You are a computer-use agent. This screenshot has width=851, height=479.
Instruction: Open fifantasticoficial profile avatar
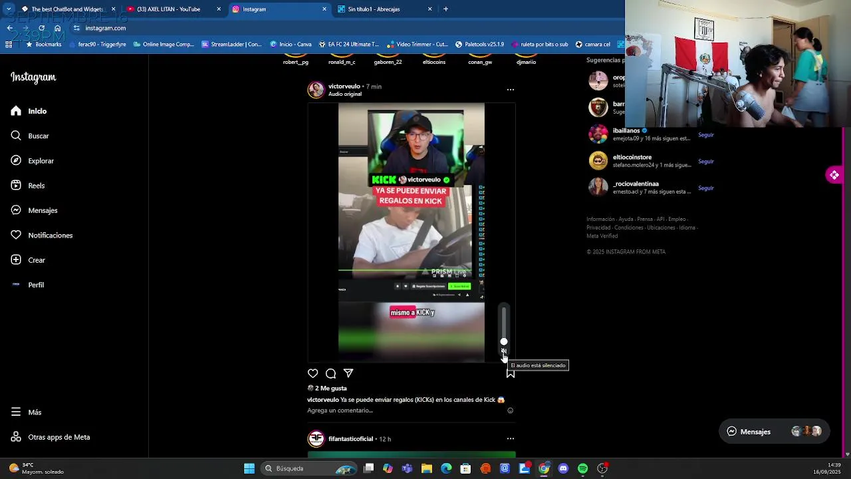(x=316, y=439)
